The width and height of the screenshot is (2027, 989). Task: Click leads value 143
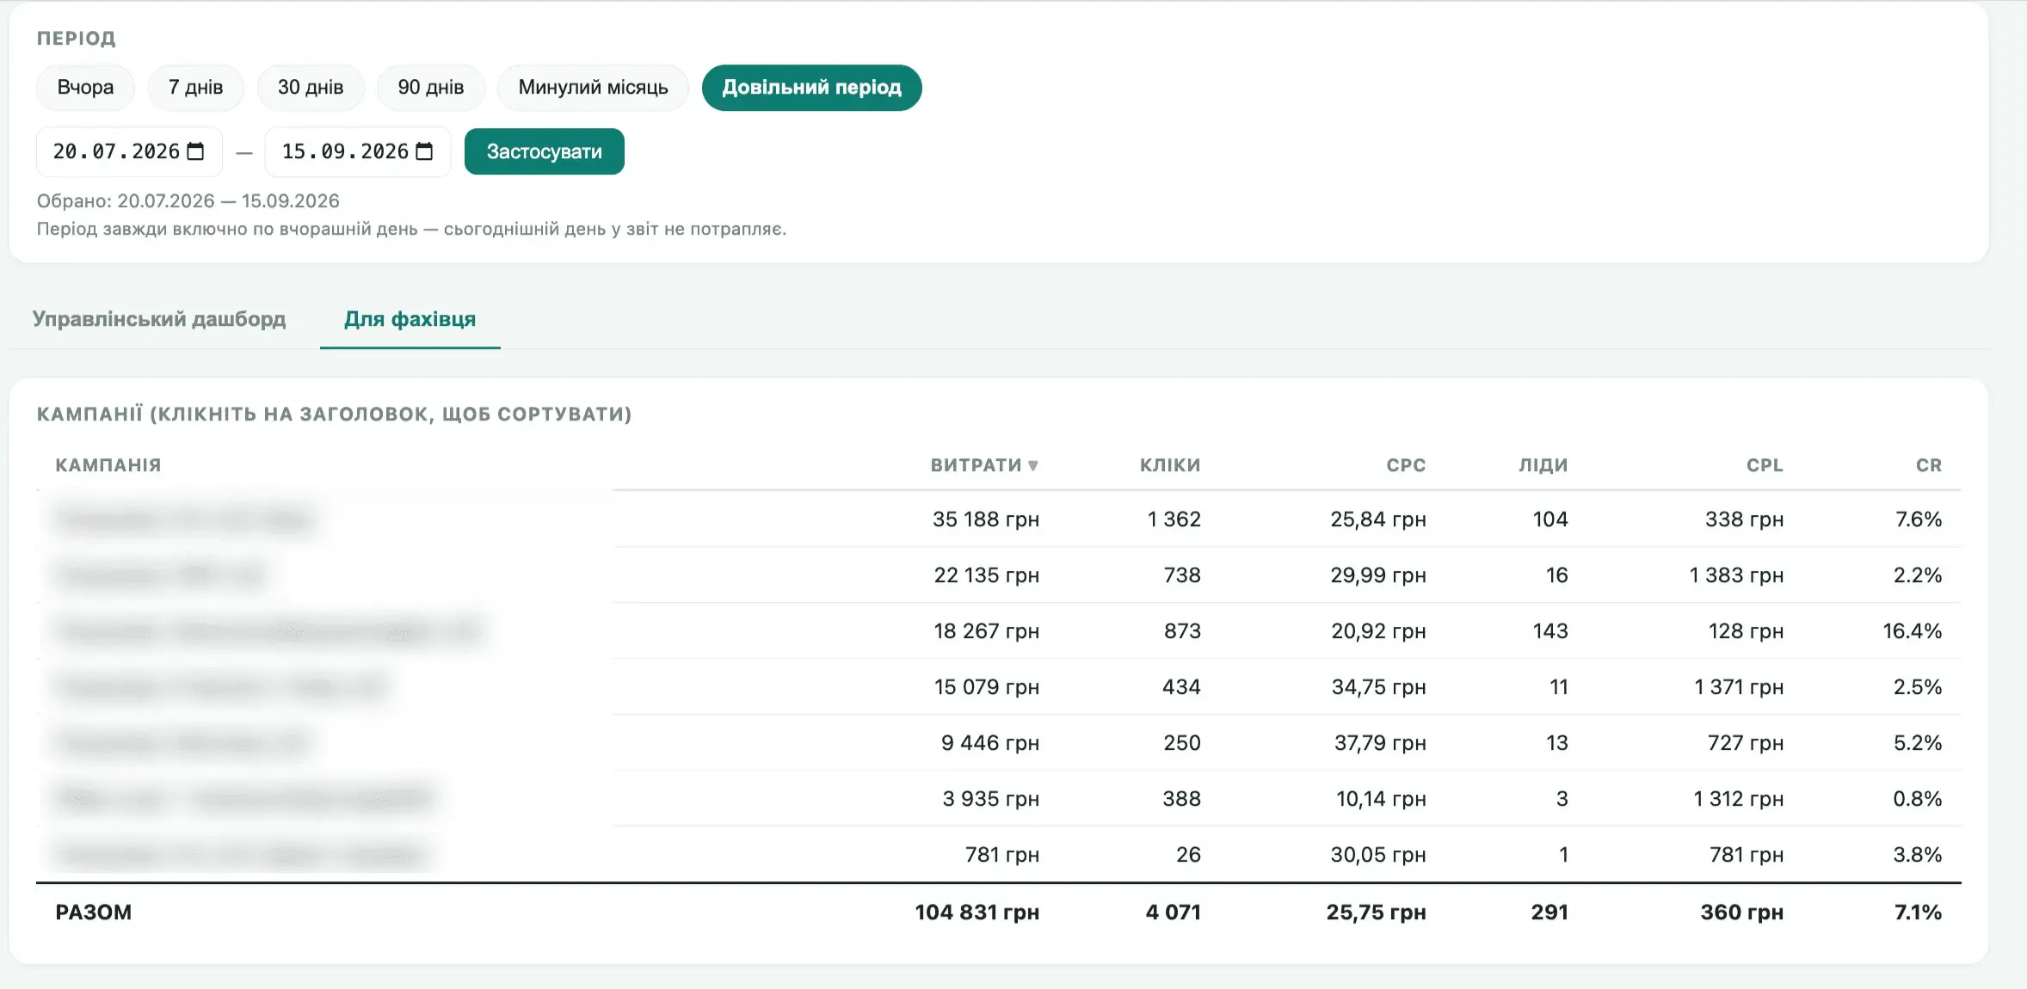coord(1550,631)
